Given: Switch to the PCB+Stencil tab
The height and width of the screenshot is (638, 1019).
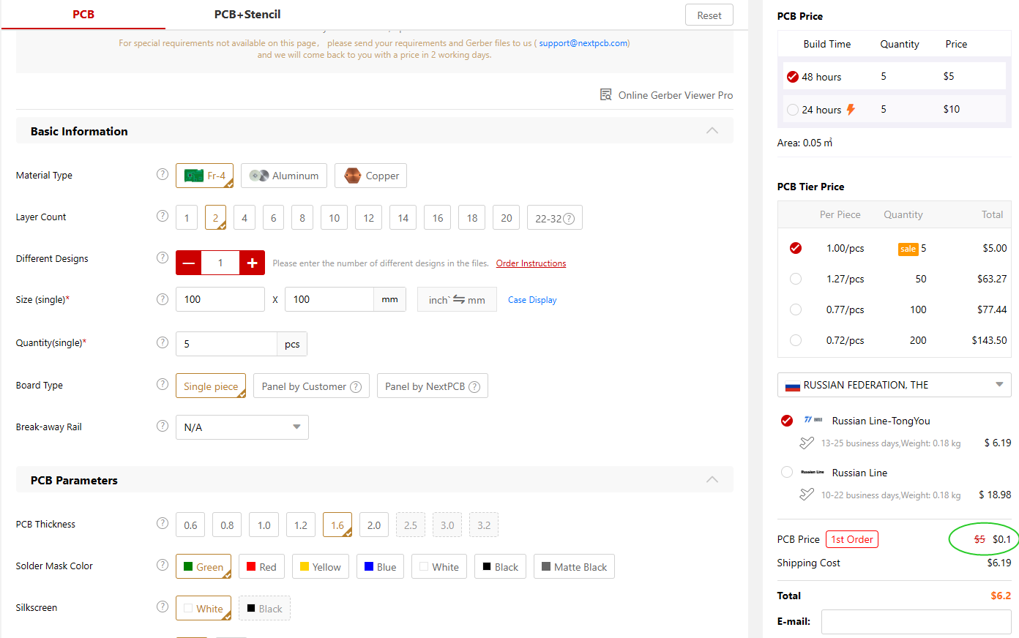Looking at the screenshot, I should pyautogui.click(x=247, y=15).
